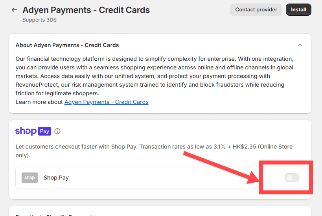
Task: Click the back arrow beside the page title
Action: [x=15, y=10]
